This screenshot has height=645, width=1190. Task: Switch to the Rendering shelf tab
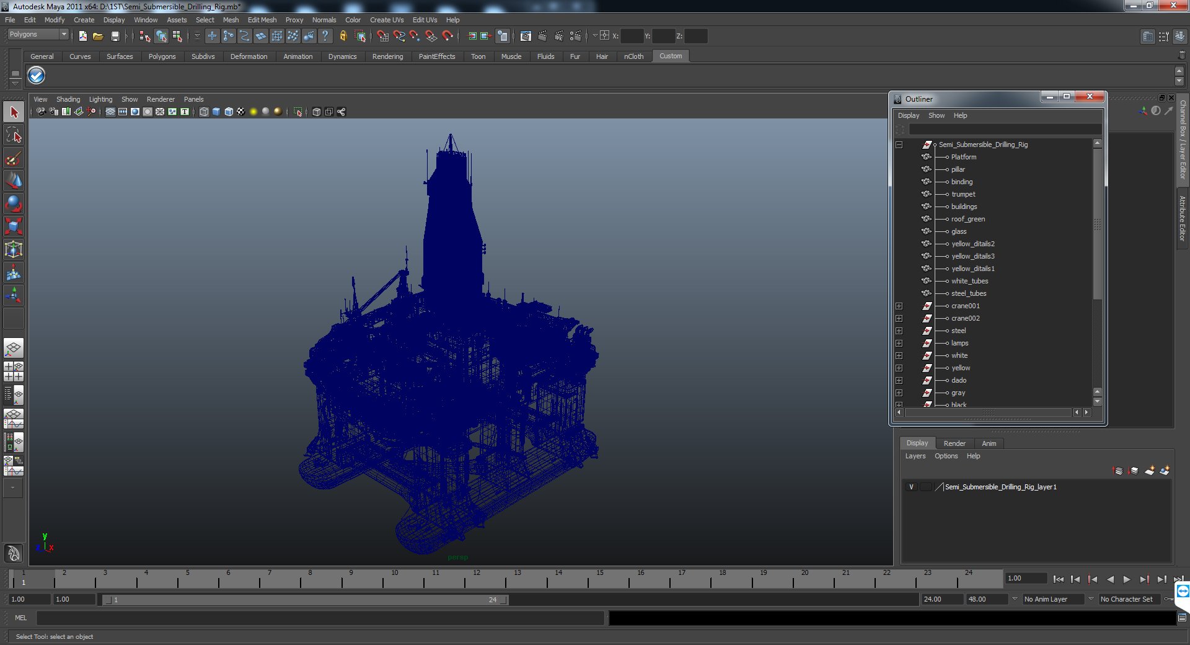387,56
